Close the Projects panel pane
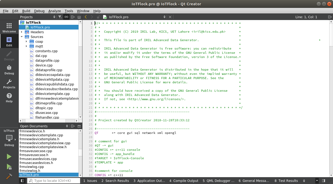The width and height of the screenshot is (333, 184). [x=79, y=17]
